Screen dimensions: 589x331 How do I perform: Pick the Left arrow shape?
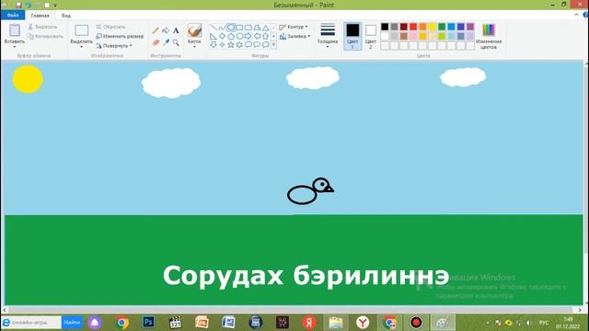(x=257, y=36)
